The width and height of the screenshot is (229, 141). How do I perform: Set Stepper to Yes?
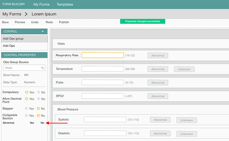[x=26, y=108]
